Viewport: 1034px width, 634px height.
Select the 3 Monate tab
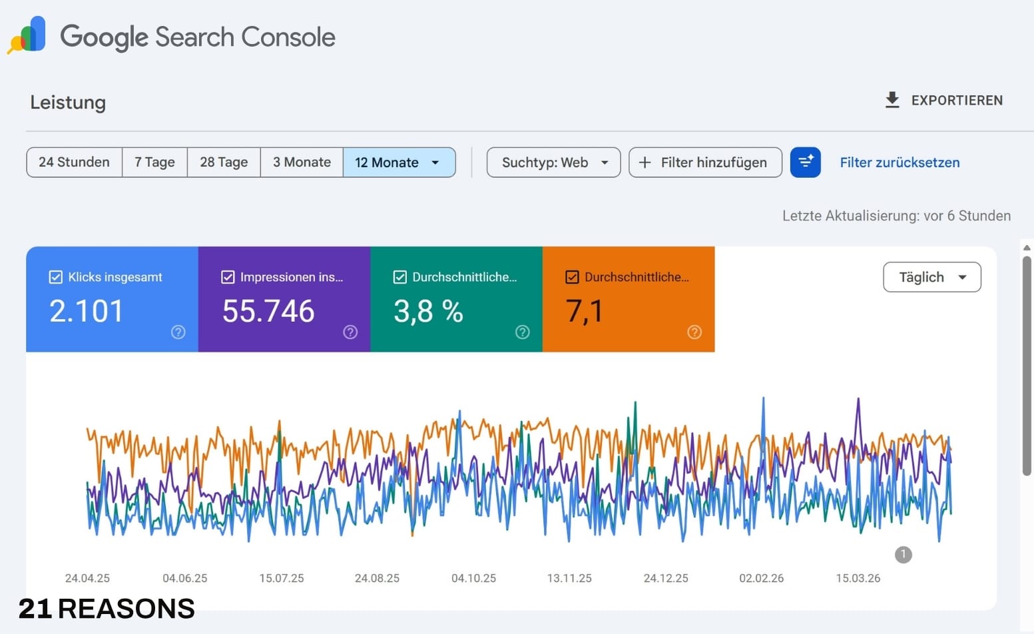click(x=302, y=162)
